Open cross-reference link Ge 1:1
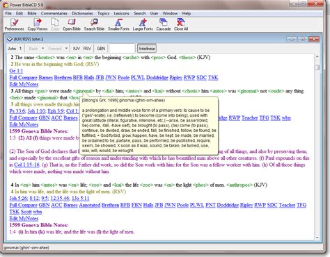 tap(16, 71)
